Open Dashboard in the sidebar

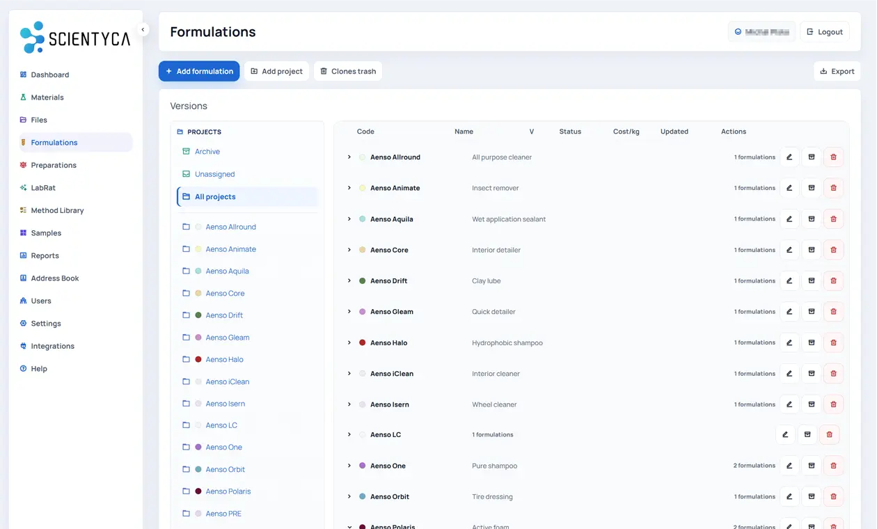click(x=76, y=74)
